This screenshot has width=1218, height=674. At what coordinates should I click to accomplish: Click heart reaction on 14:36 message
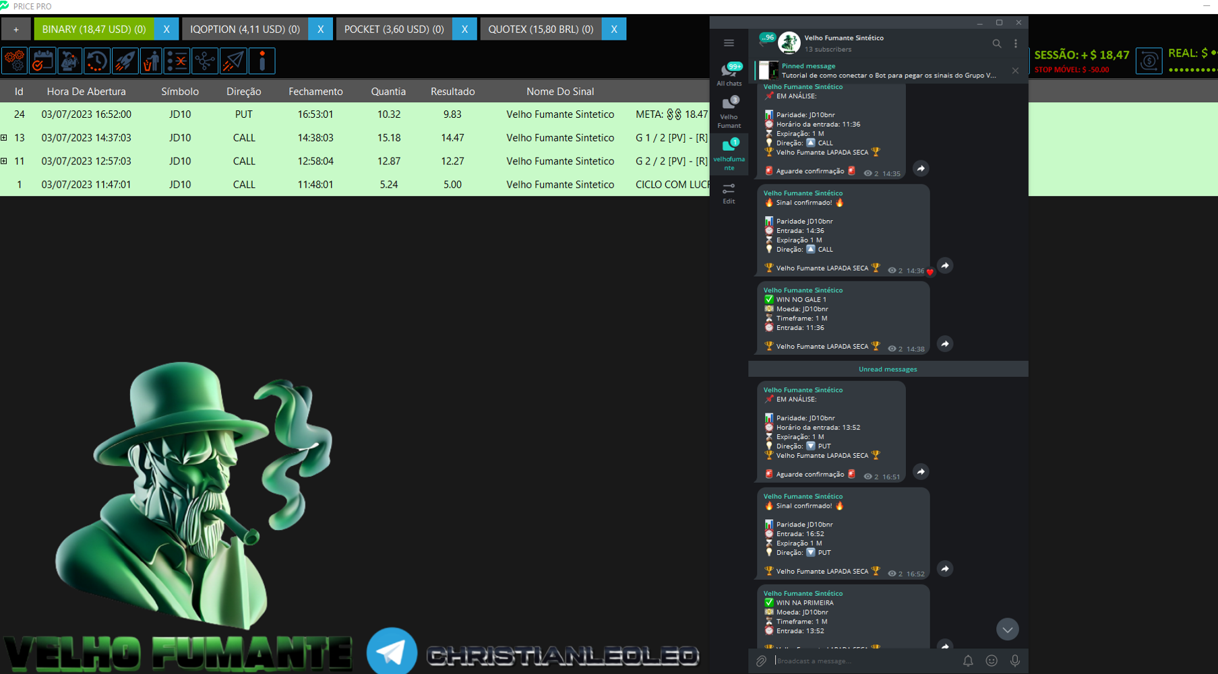pyautogui.click(x=930, y=272)
